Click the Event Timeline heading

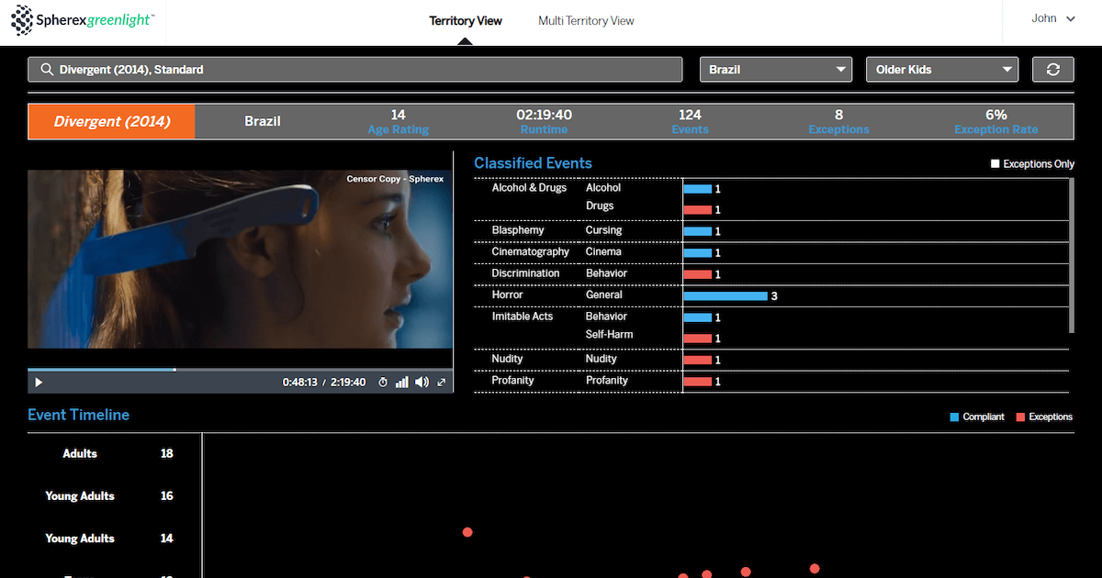click(78, 415)
